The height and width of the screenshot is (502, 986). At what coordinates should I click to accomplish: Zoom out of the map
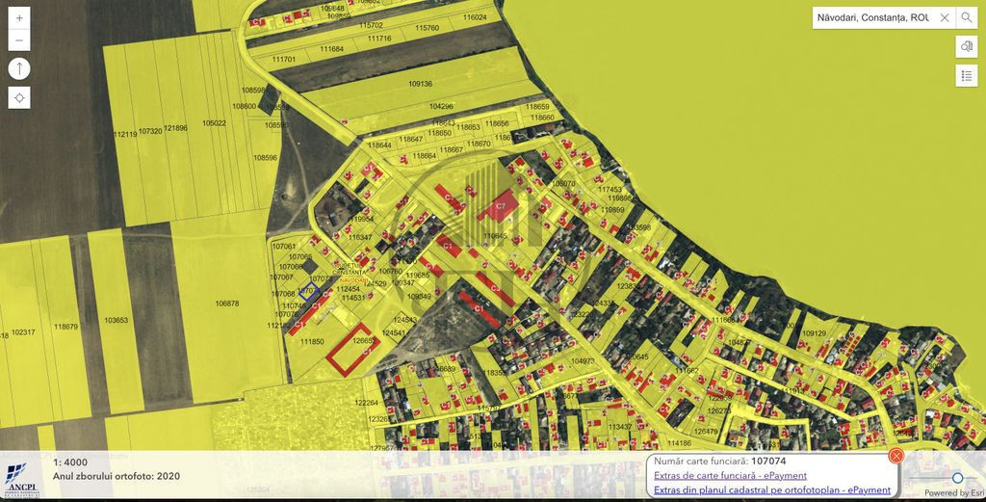coord(19,40)
